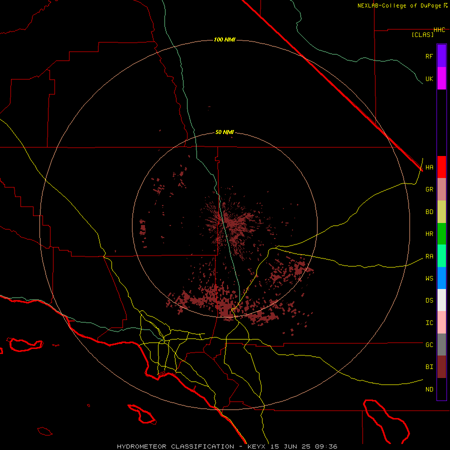This screenshot has width=450, height=450.
Task: Click the [CLAS] legend header
Action: click(x=422, y=34)
